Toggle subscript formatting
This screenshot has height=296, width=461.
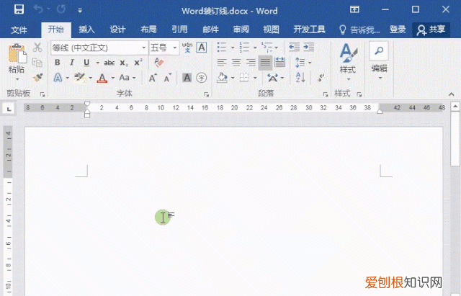(x=124, y=63)
